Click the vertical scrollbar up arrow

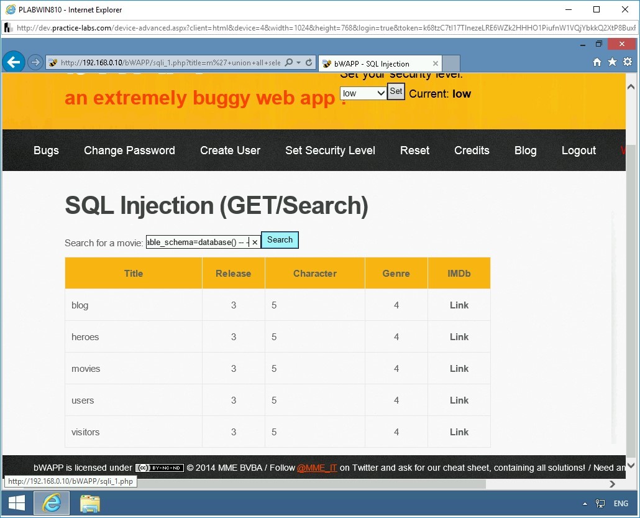[x=632, y=88]
